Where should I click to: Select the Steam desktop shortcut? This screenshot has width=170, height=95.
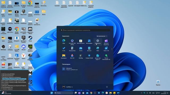coord(30,39)
